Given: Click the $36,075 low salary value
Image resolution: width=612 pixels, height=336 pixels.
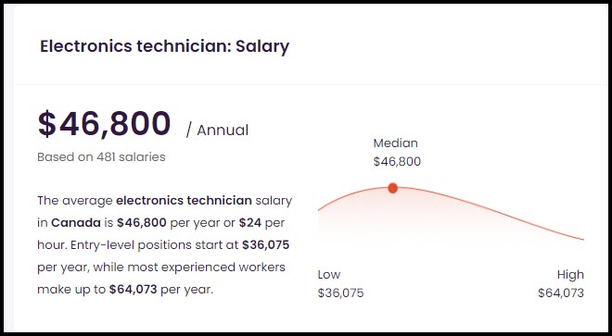Looking at the screenshot, I should [x=340, y=292].
